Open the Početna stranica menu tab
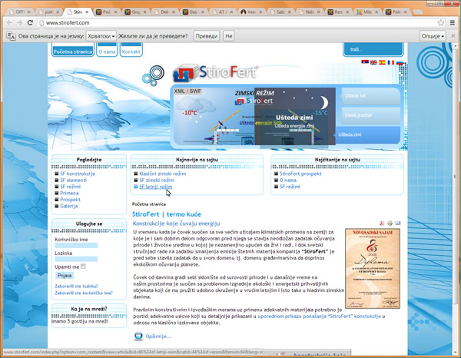461x358 pixels. coord(73,51)
